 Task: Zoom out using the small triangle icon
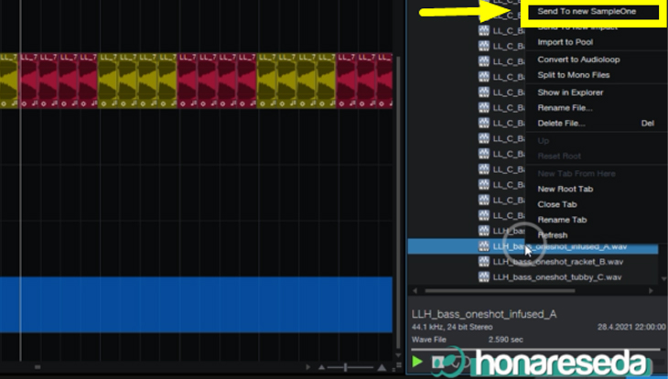[x=321, y=367]
